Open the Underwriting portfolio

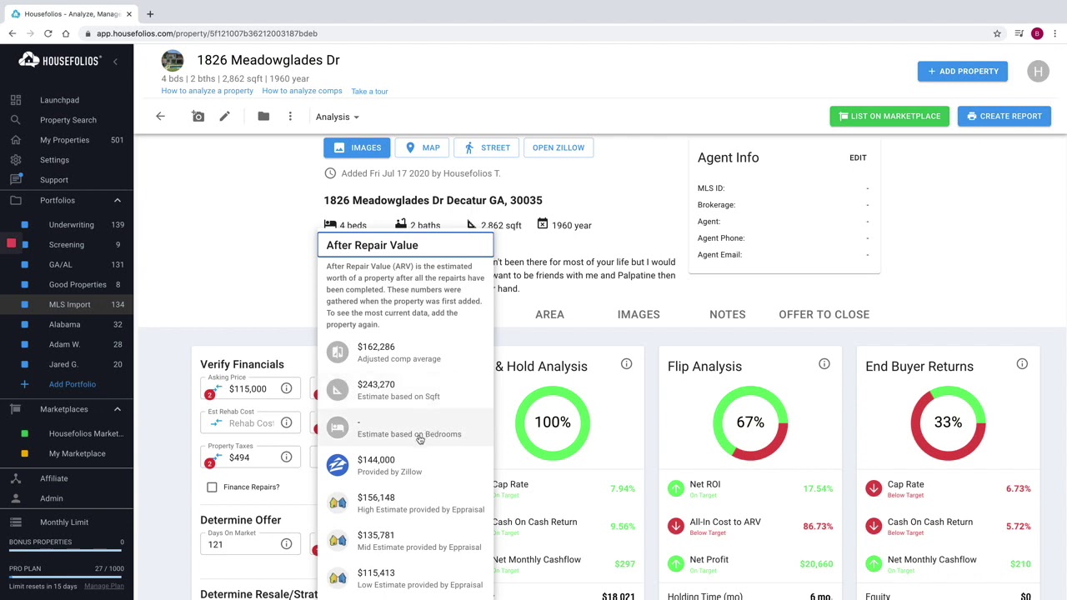(71, 225)
